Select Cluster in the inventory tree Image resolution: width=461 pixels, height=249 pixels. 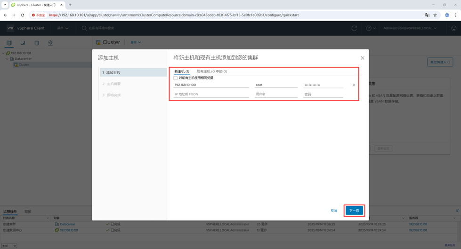coord(24,64)
